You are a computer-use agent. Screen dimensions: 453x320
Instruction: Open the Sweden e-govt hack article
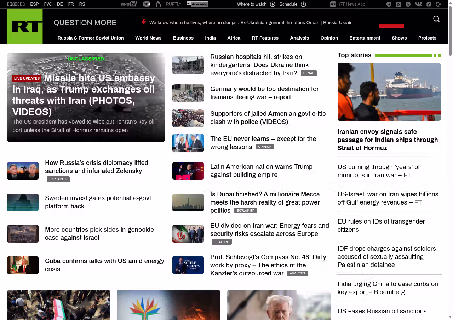coord(98,202)
